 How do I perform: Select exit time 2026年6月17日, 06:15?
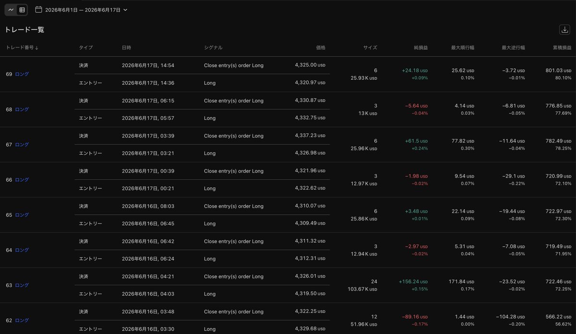(x=148, y=101)
